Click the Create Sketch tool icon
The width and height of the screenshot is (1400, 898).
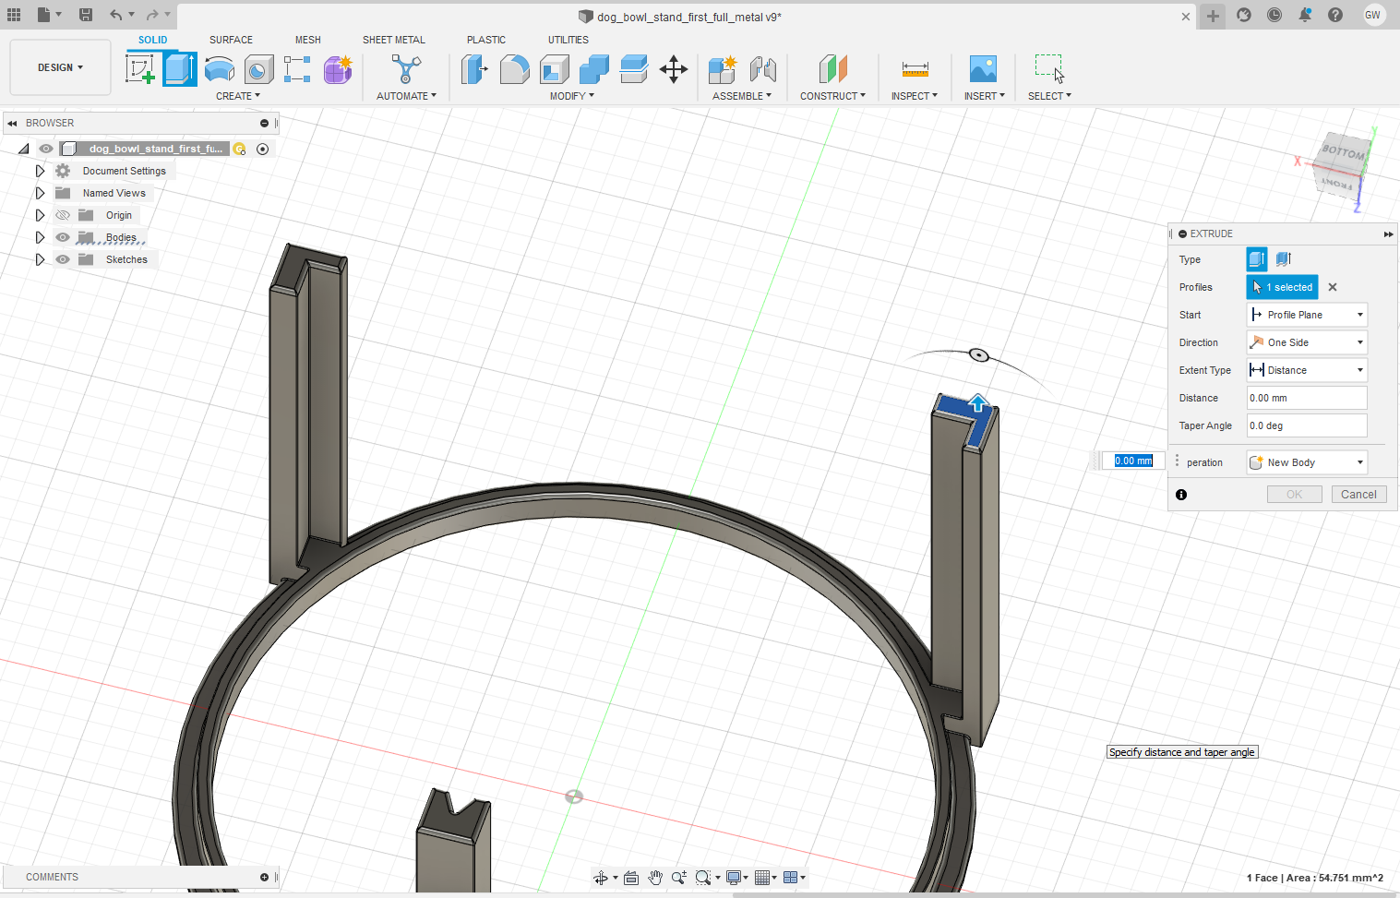140,69
